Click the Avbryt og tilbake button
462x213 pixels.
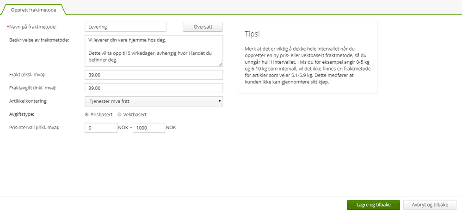click(430, 205)
